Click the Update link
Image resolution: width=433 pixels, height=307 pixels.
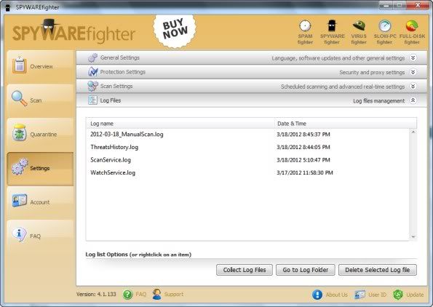click(x=415, y=295)
